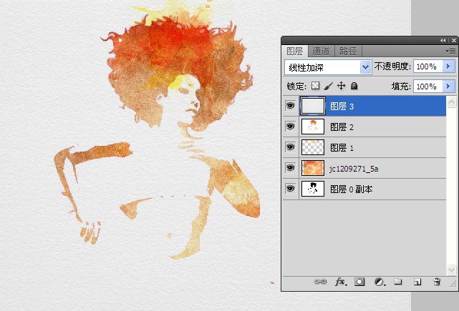This screenshot has height=311, width=459.
Task: Create a new layer group
Action: (x=398, y=282)
